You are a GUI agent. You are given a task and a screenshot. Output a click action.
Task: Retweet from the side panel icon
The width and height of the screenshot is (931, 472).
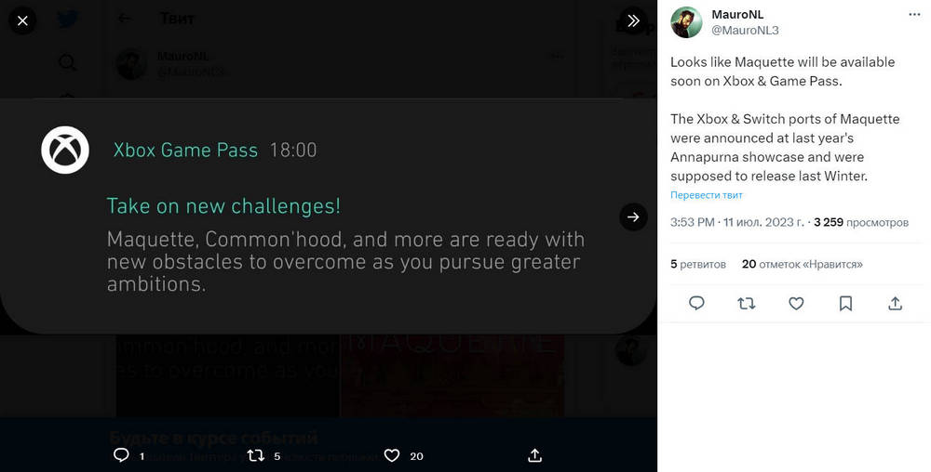(746, 303)
